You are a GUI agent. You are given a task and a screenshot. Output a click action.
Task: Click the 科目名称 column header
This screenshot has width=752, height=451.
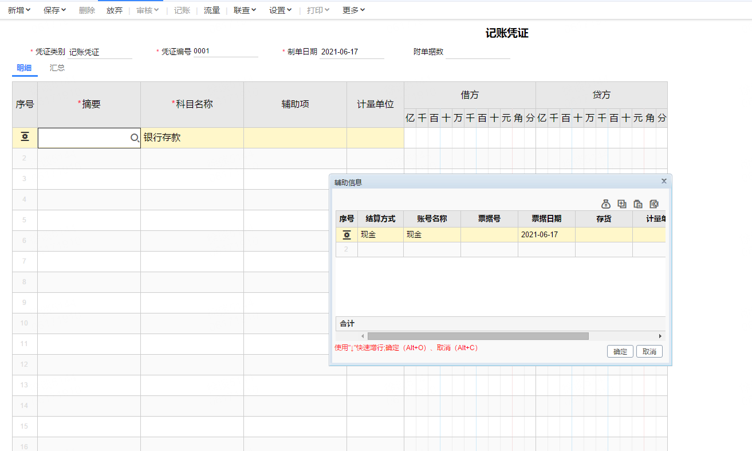click(192, 104)
